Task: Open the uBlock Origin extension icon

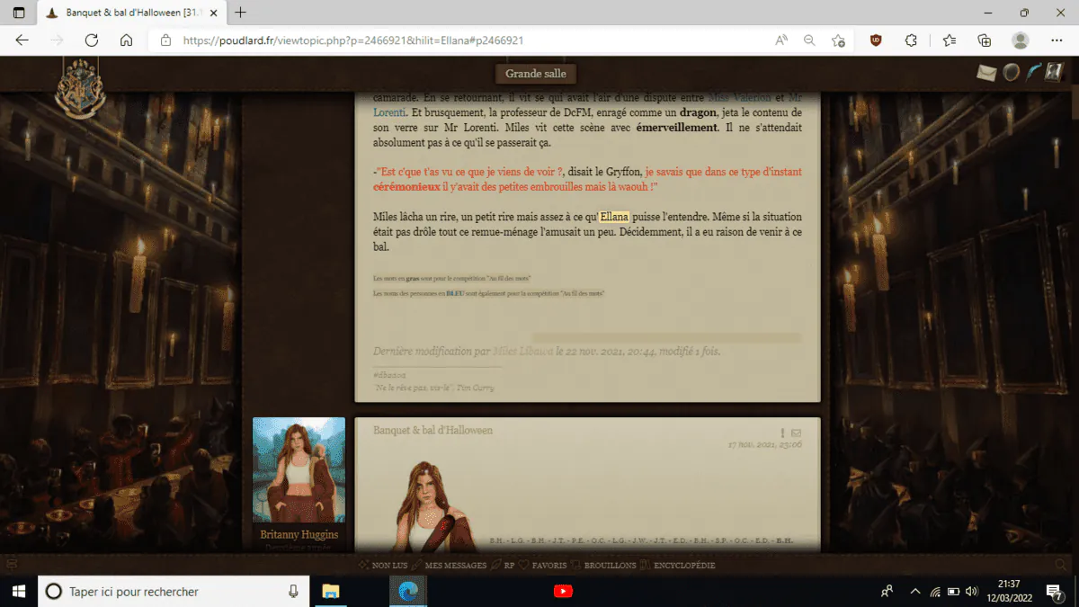Action: (876, 40)
